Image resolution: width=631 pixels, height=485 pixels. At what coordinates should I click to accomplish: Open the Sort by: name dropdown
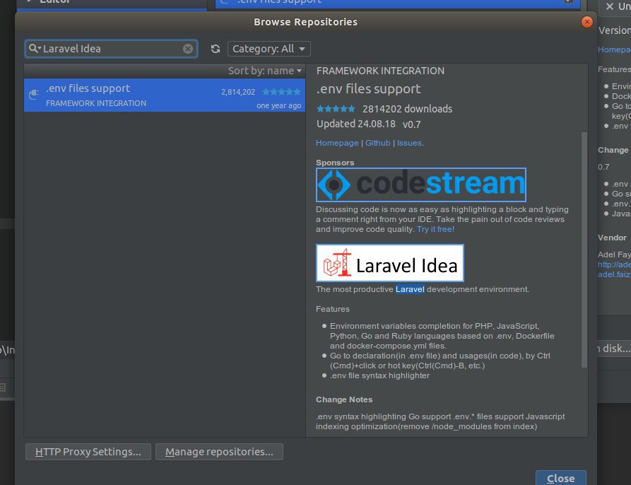point(265,71)
